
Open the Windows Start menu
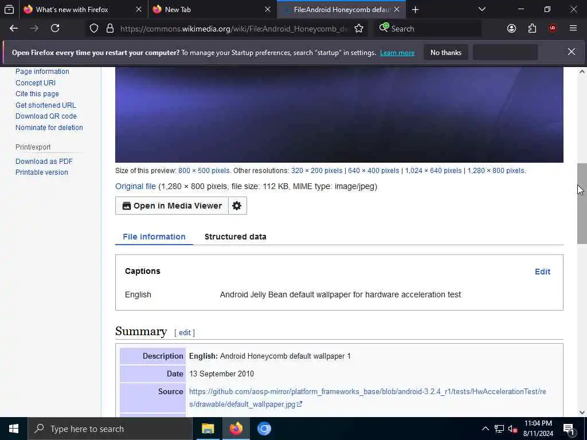pyautogui.click(x=14, y=429)
